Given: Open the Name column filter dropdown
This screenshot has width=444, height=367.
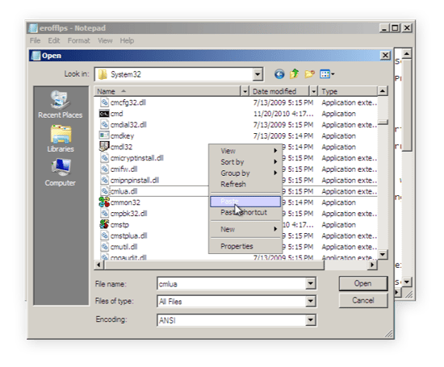Looking at the screenshot, I should click(245, 91).
